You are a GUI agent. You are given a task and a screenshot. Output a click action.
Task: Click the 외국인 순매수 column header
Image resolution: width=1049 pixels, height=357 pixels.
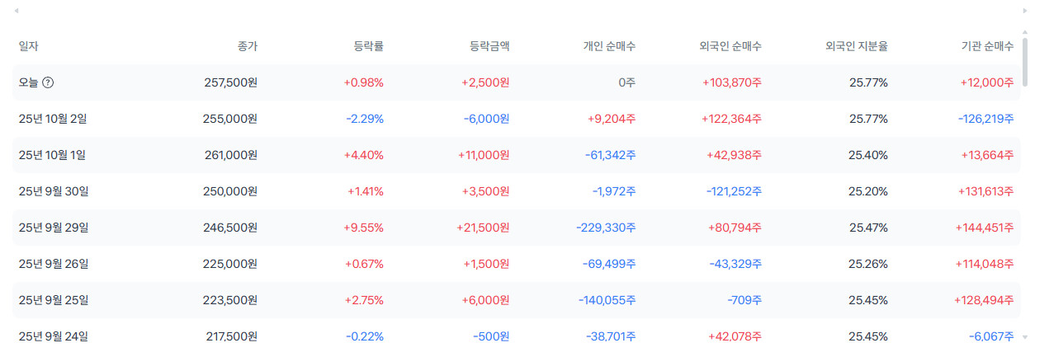[x=730, y=46]
